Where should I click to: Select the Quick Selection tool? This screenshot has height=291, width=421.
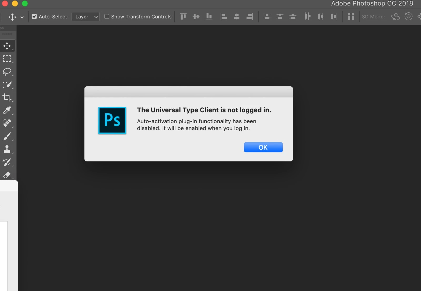click(x=7, y=85)
